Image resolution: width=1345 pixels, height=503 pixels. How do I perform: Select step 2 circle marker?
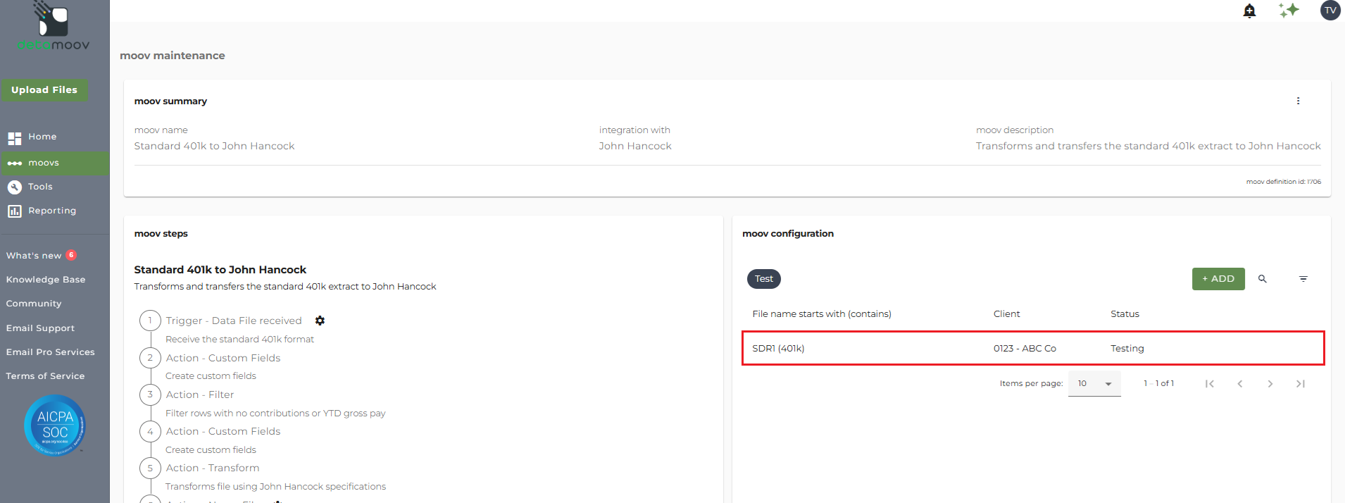point(150,358)
